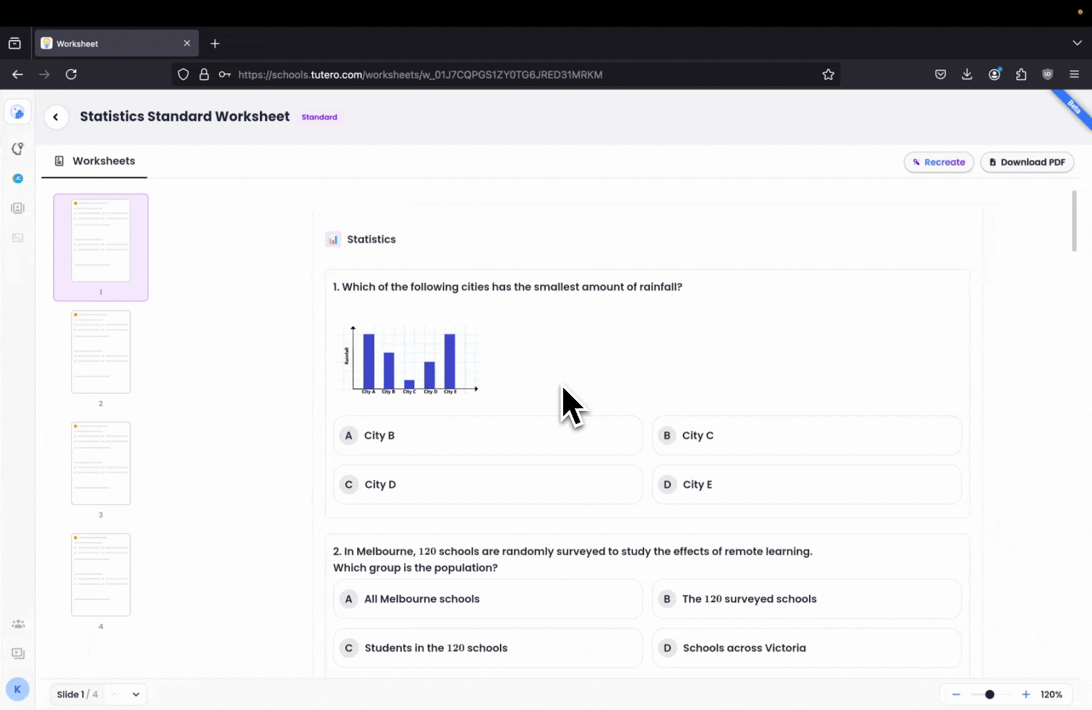The height and width of the screenshot is (710, 1092).
Task: Reload the page using the refresh icon
Action: coord(71,74)
